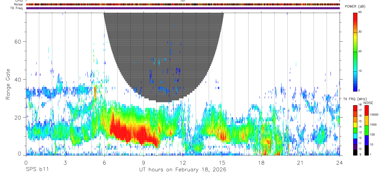
Task: Click the blue swatch of NOISE legend
Action: click(366, 140)
